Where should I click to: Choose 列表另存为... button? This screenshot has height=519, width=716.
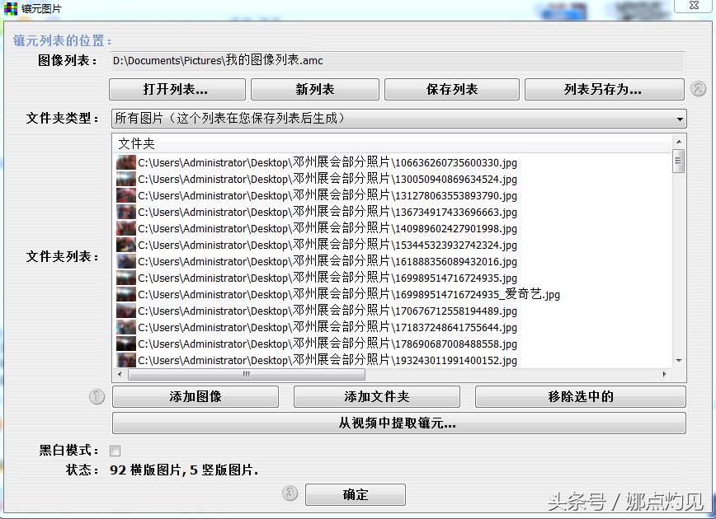[603, 89]
